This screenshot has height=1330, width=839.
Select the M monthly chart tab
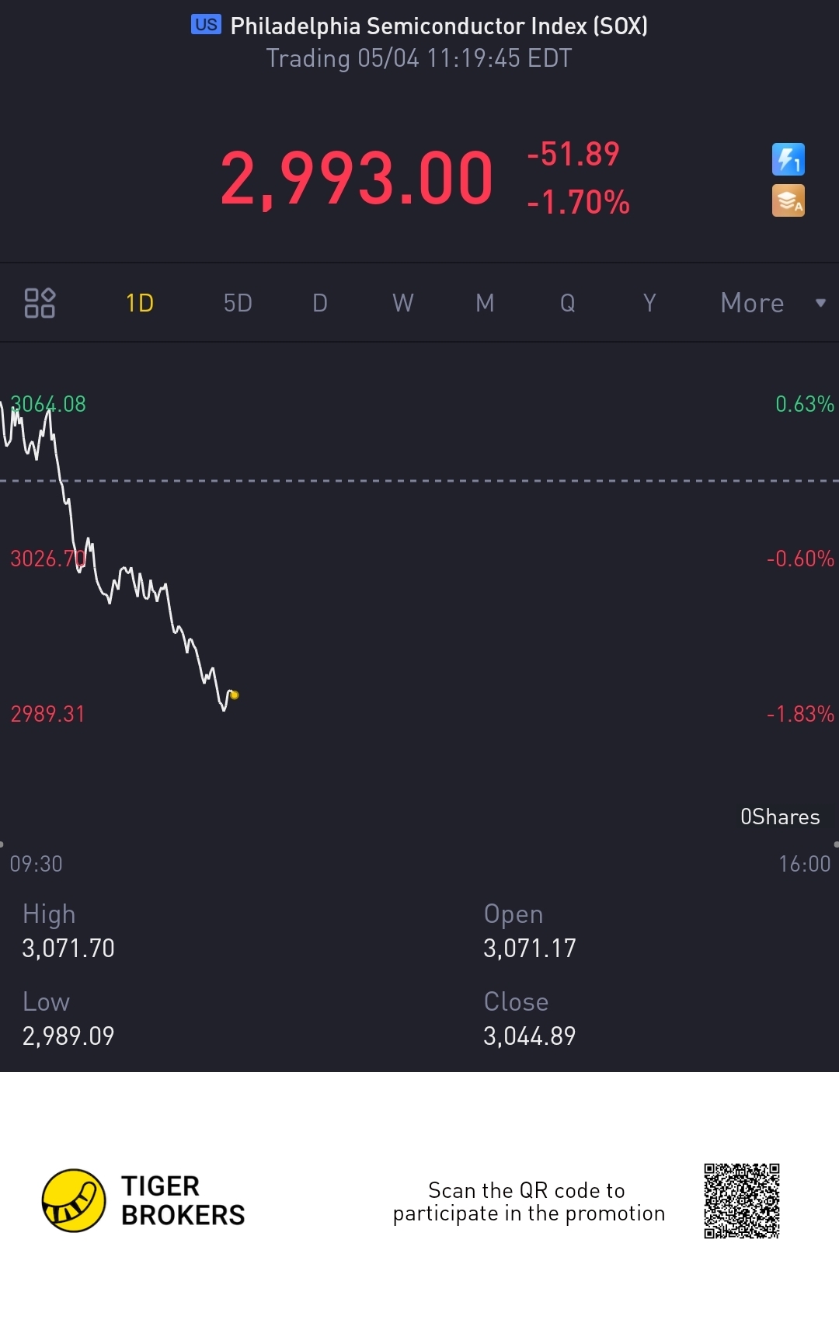pos(485,303)
